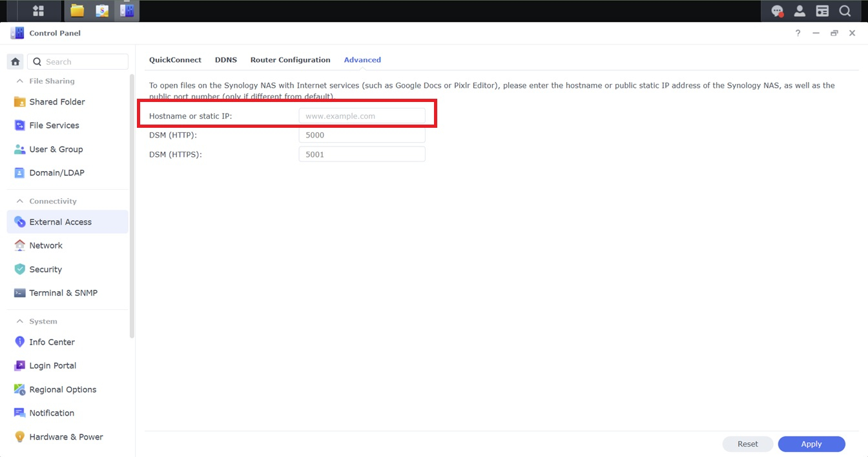Open User & Group label in sidebar

(x=56, y=149)
